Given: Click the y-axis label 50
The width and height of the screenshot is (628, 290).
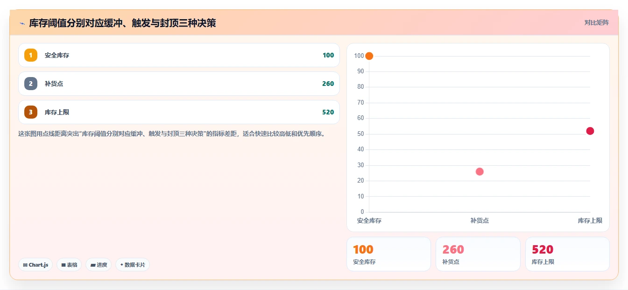Looking at the screenshot, I should tap(360, 134).
